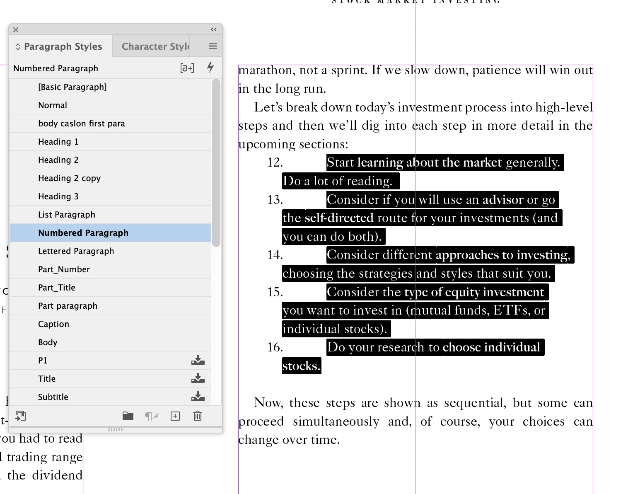This screenshot has height=494, width=628.
Task: Click in text 'choose individual' of item 16
Action: (491, 347)
